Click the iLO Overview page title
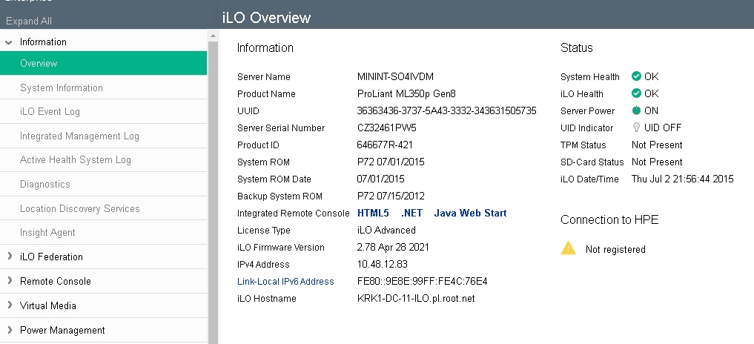Screen dimensions: 754x344 pos(266,18)
